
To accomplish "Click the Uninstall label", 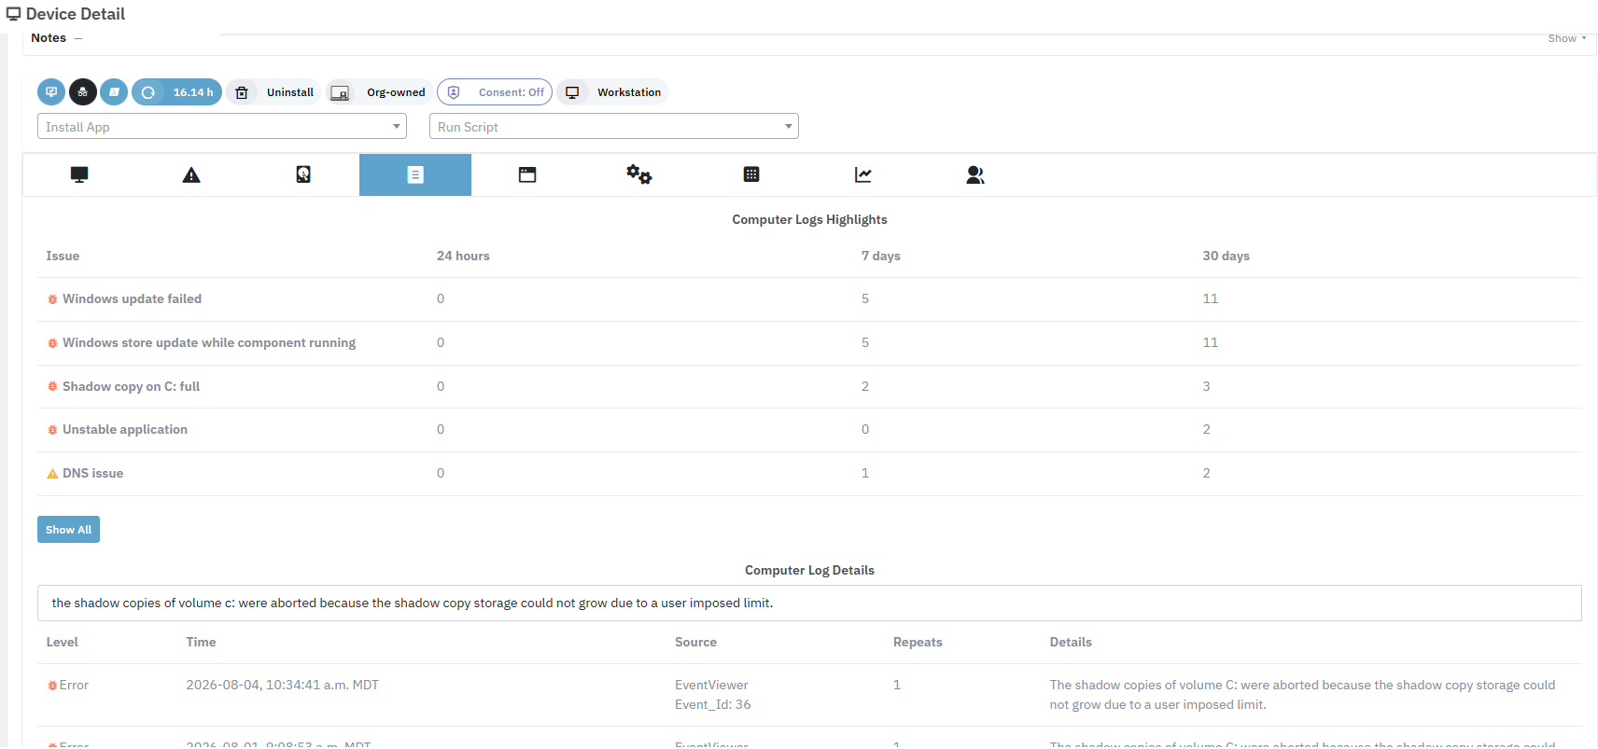I will (x=290, y=92).
